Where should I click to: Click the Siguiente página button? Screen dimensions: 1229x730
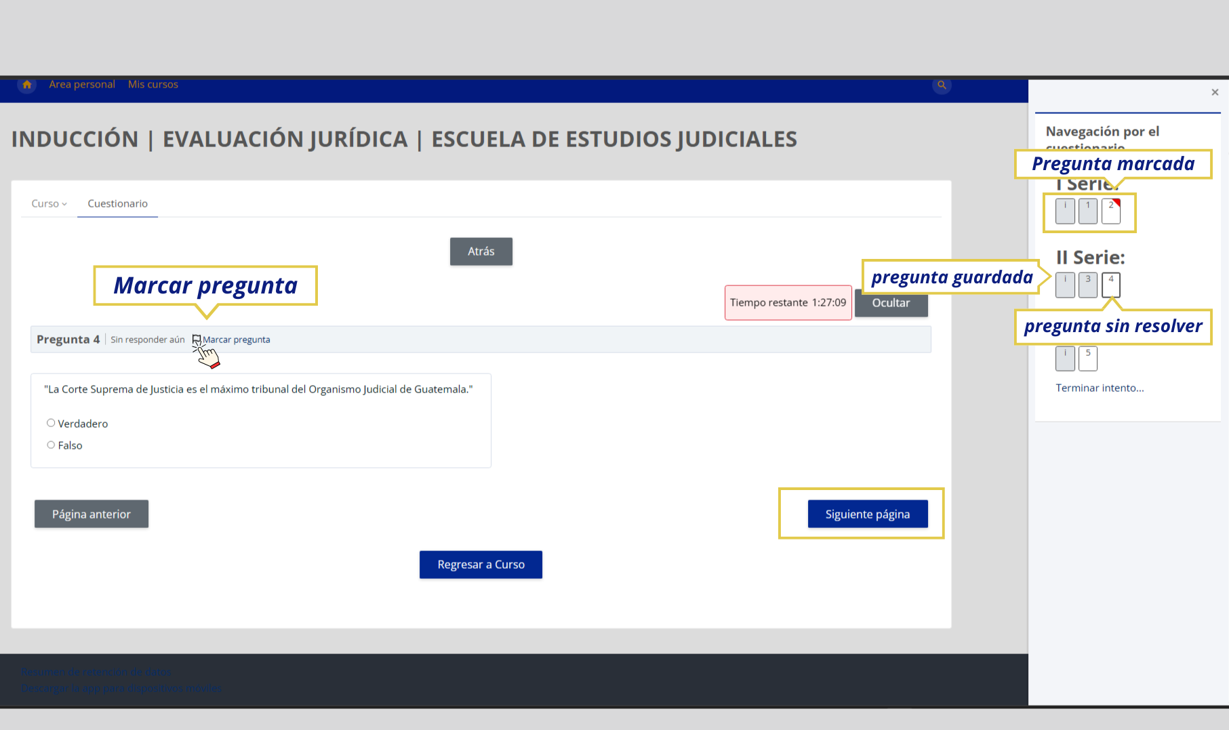point(868,514)
